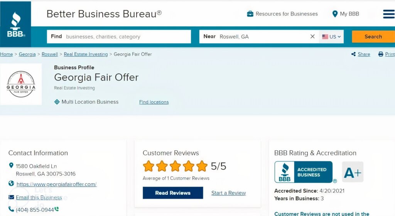This screenshot has width=395, height=216.
Task: Click the orange Search button
Action: [373, 37]
